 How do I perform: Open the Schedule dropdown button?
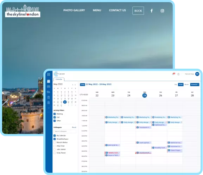195,85
